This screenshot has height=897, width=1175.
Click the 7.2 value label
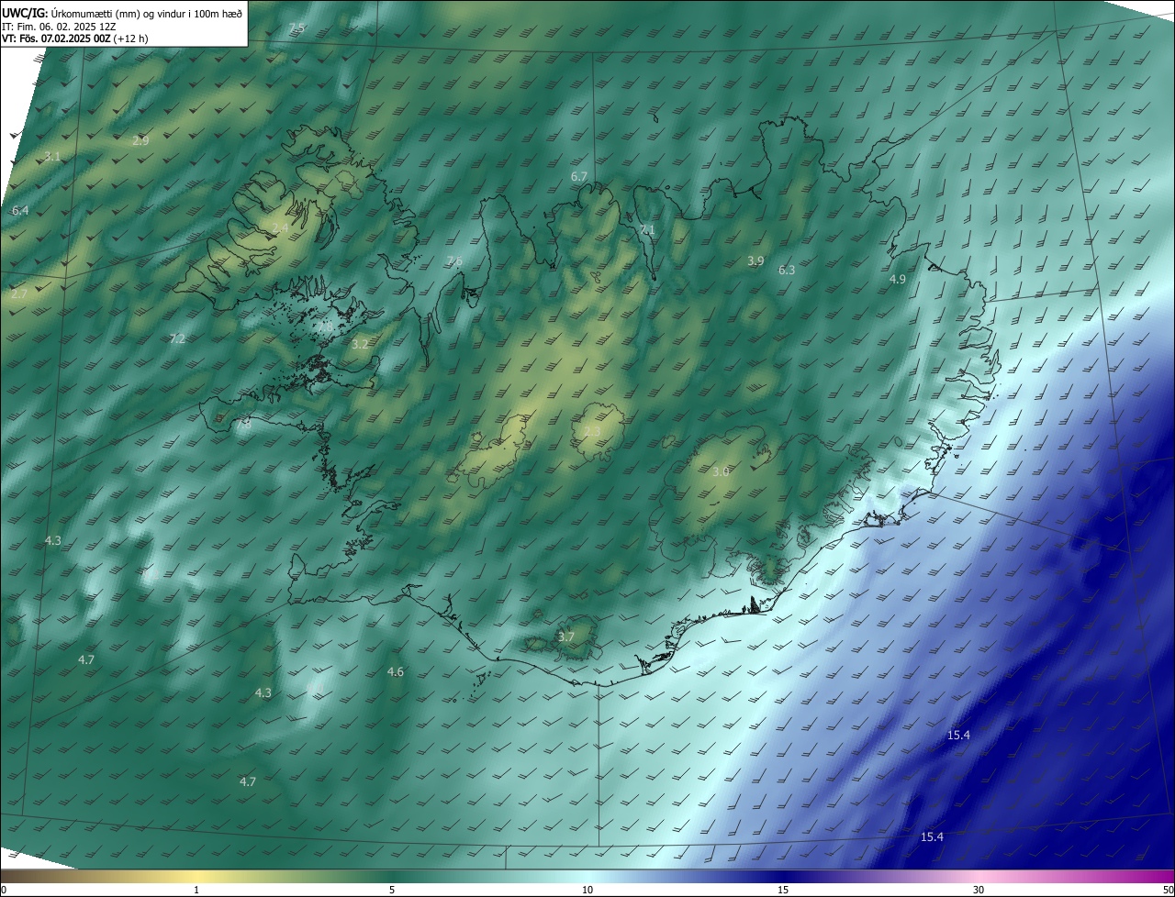point(177,339)
